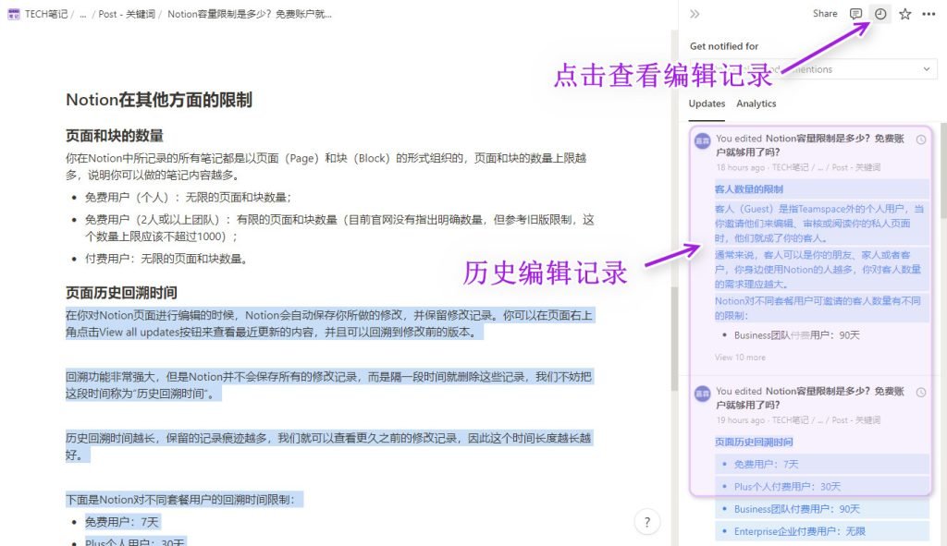Go to Post - 关键词 breadcrumb page
Viewport: 947px width, 546px height.
coord(127,14)
